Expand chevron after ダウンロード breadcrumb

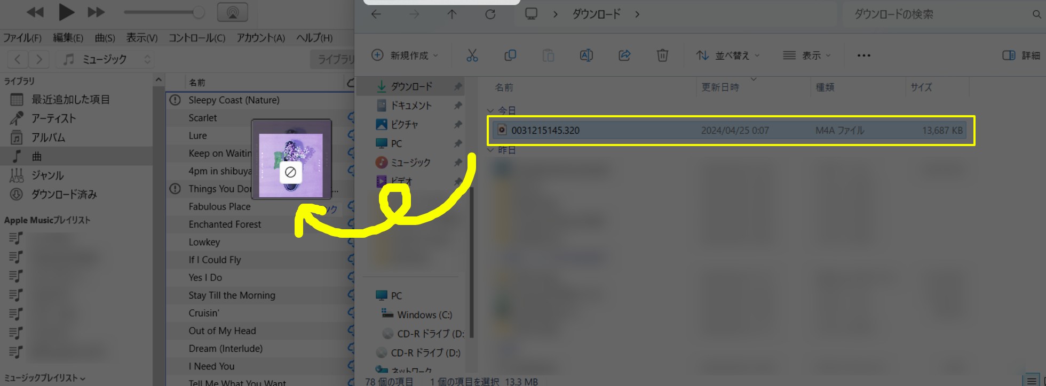coord(637,14)
